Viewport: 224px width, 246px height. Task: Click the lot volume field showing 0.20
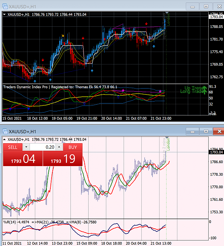click(x=42, y=147)
